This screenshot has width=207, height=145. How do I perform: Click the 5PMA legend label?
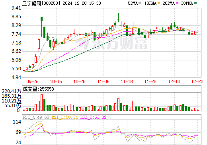pyautogui.click(x=133, y=3)
